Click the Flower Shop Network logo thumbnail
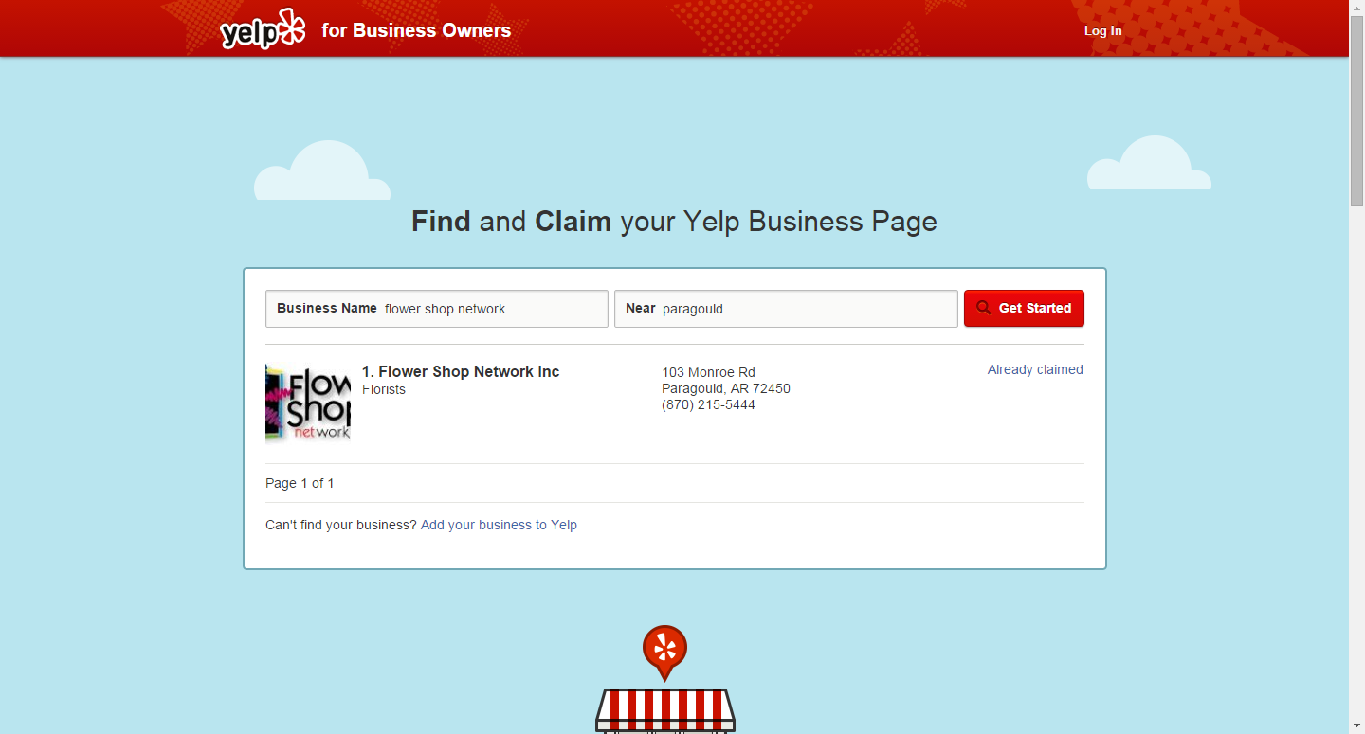The image size is (1365, 734). 308,403
